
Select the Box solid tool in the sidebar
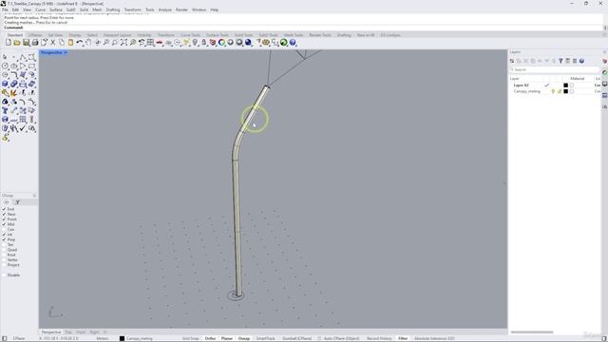tap(5, 84)
